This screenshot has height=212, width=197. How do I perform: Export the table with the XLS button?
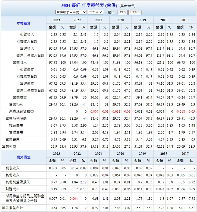coord(122,12)
